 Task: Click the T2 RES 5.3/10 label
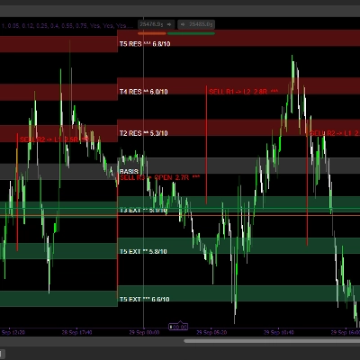point(144,133)
